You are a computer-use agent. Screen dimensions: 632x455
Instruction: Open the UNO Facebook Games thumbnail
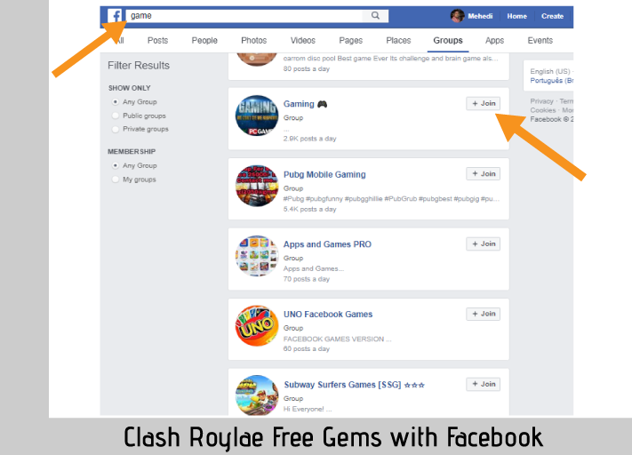click(x=257, y=325)
